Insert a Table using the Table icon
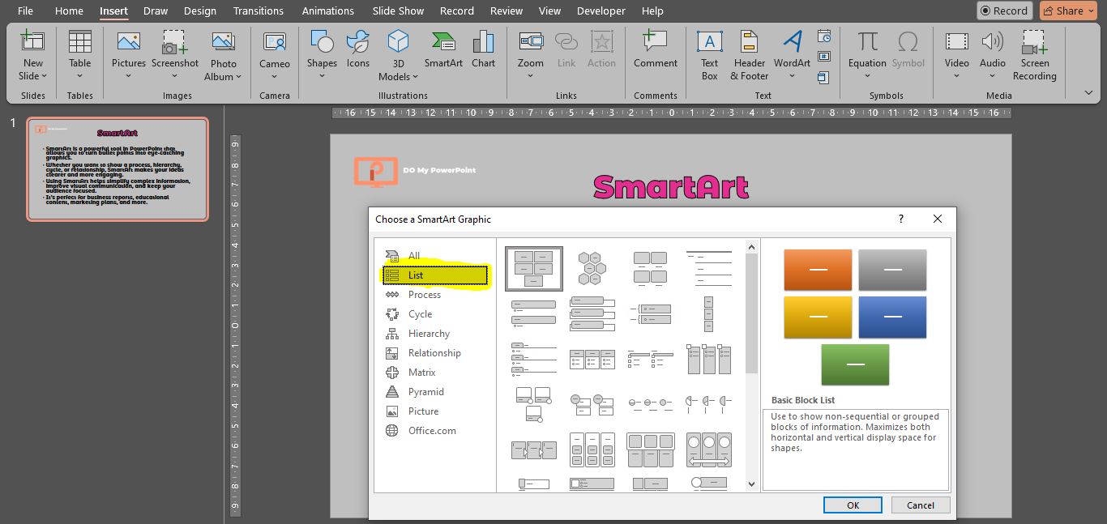The height and width of the screenshot is (524, 1107). (x=79, y=49)
